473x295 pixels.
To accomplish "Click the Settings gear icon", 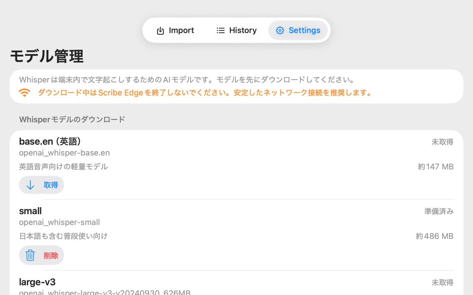I will click(280, 30).
